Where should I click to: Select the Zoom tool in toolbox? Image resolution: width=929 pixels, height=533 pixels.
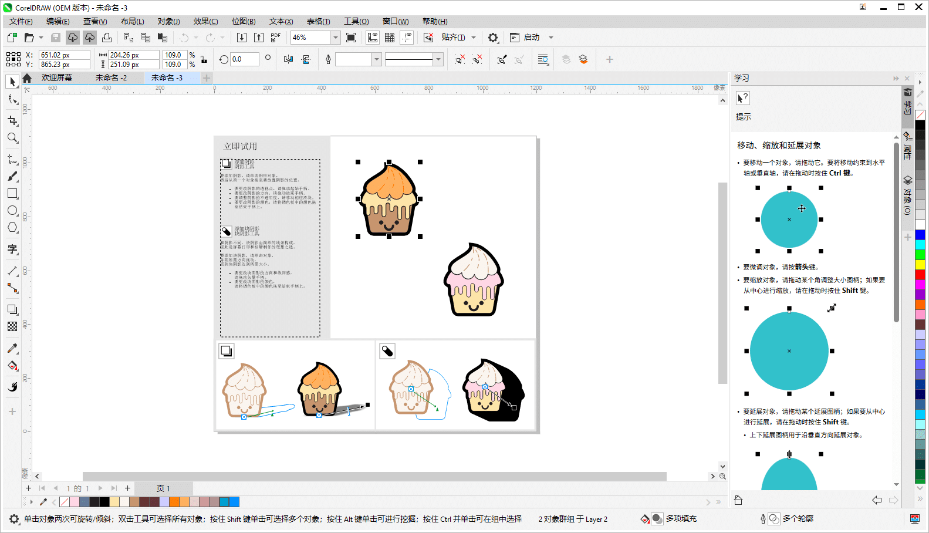pyautogui.click(x=12, y=138)
